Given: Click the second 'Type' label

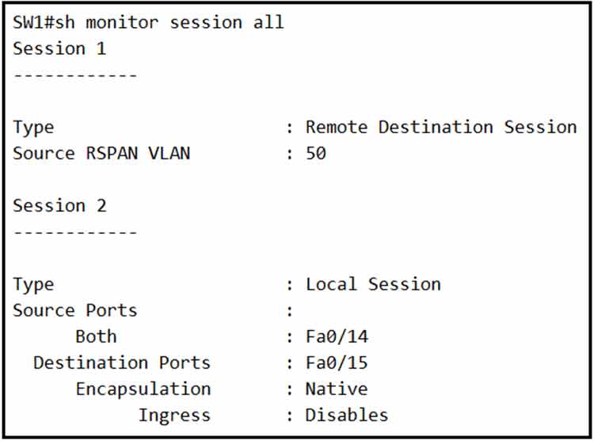Looking at the screenshot, I should click(x=33, y=284).
